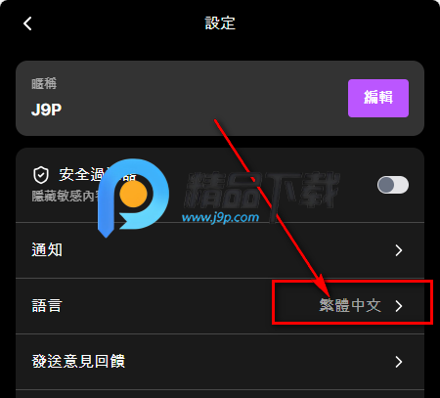This screenshot has width=440, height=398.
Task: Expand the chevron beside 繁體中文
Action: (x=399, y=306)
